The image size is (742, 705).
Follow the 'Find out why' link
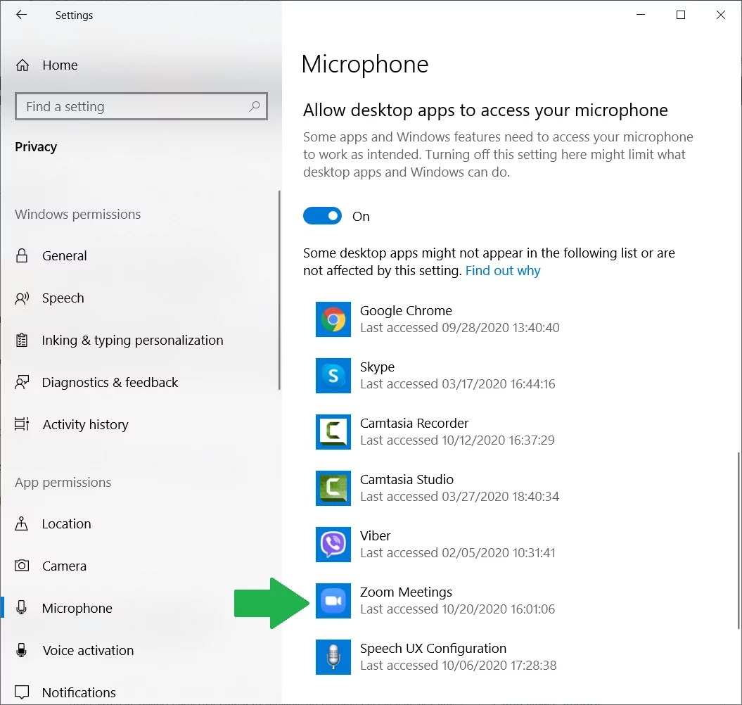tap(503, 270)
